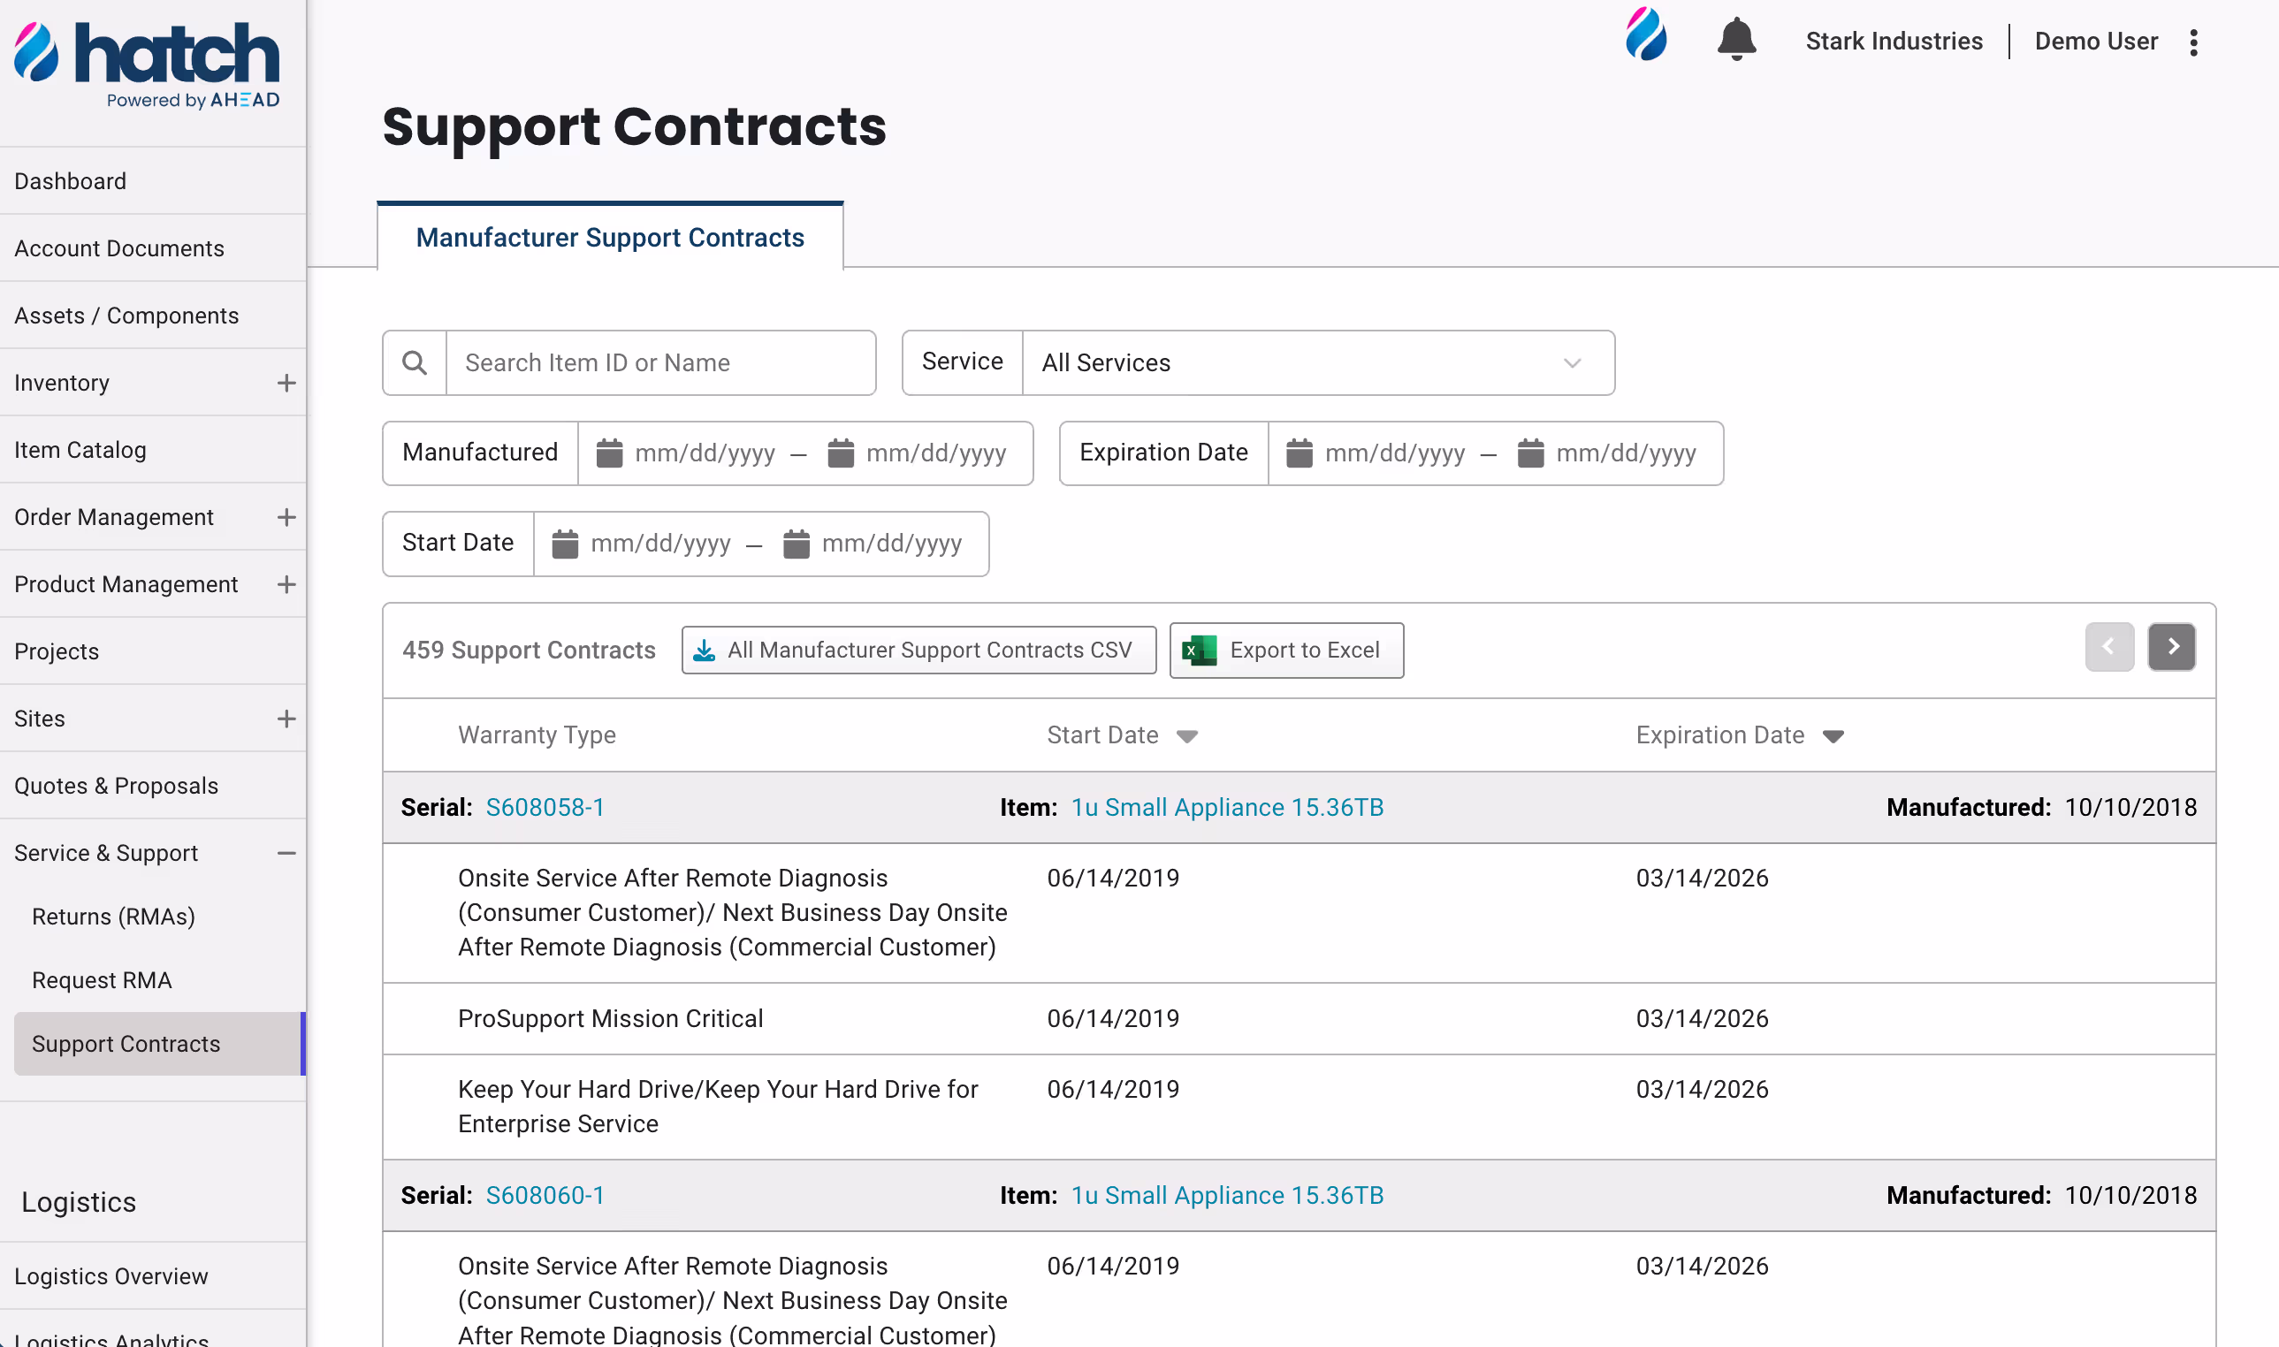The image size is (2279, 1347).
Task: Open Expiration Date end calendar icon
Action: (1530, 453)
